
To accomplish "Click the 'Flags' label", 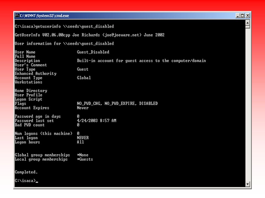I will click(20, 104).
